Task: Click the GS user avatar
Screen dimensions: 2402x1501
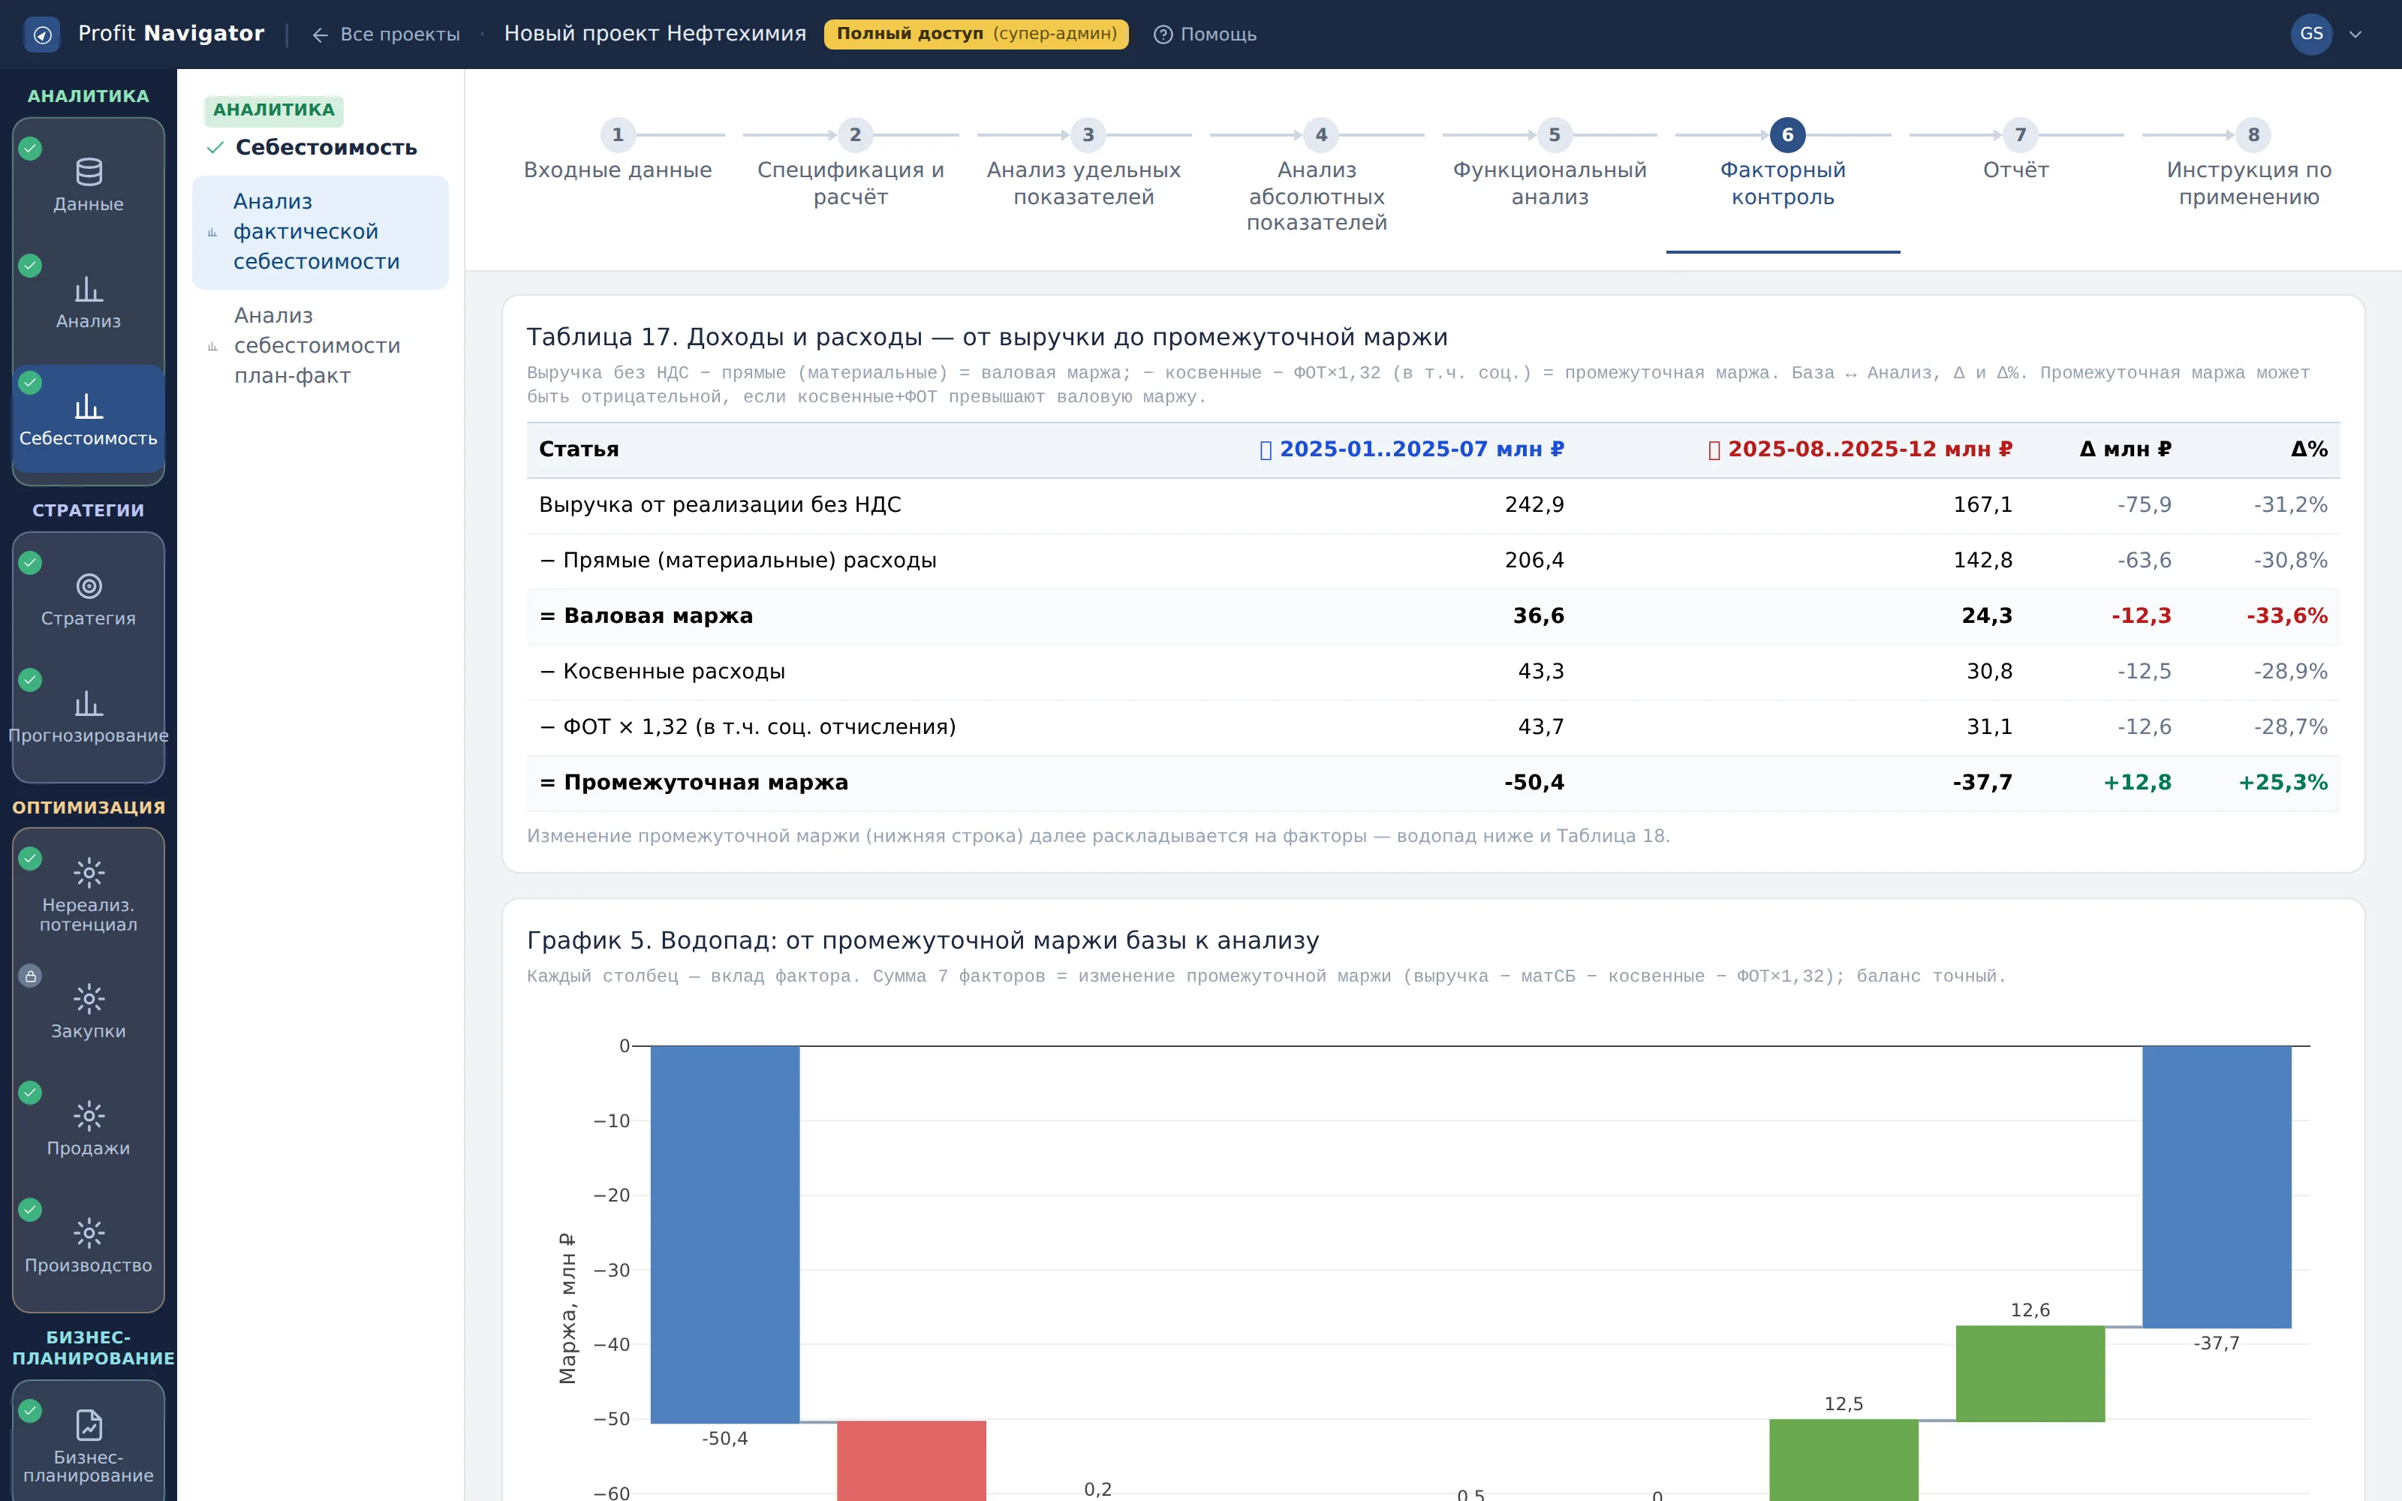Action: (x=2310, y=35)
